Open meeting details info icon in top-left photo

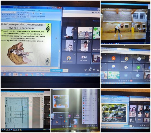[85, 70]
